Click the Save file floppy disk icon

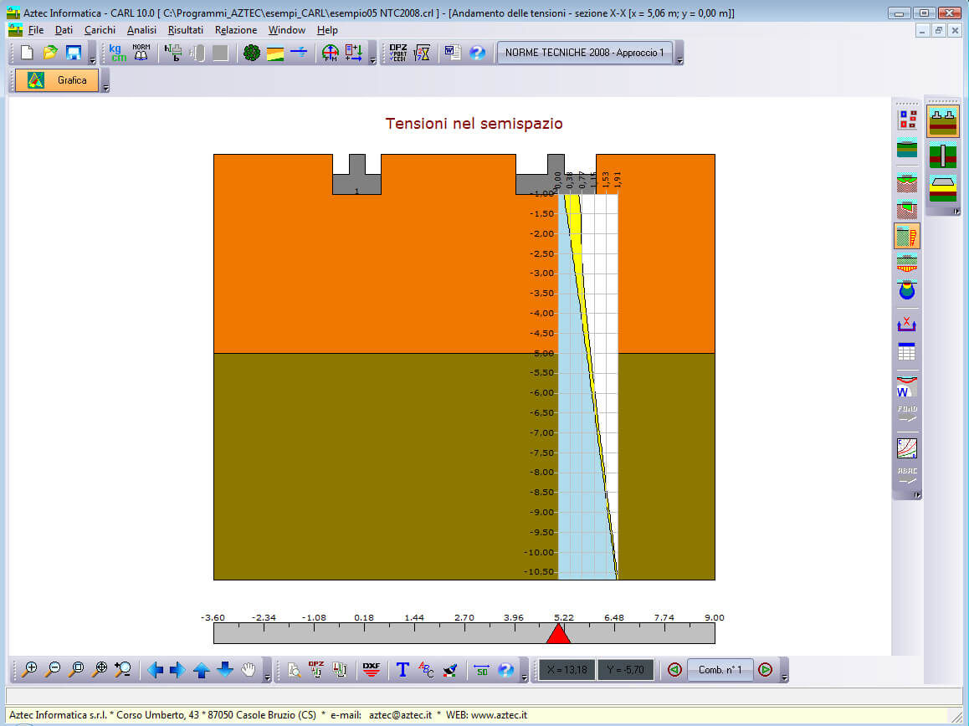[x=74, y=53]
